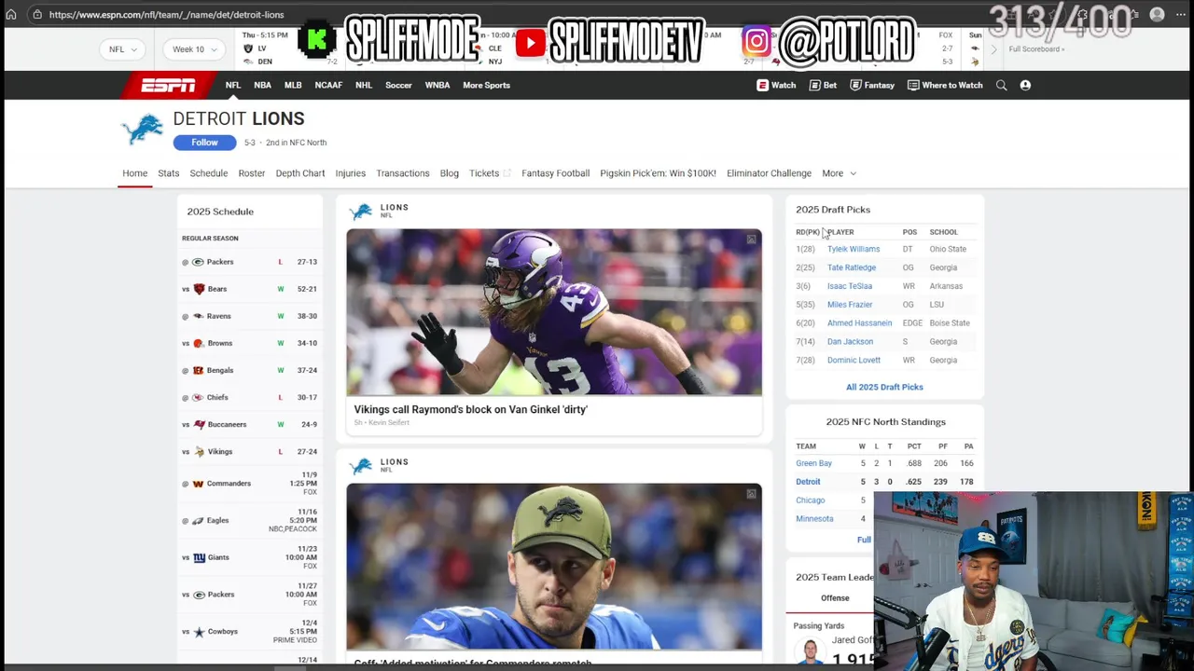The image size is (1194, 671).
Task: Open Green Bay standings link
Action: pos(813,463)
